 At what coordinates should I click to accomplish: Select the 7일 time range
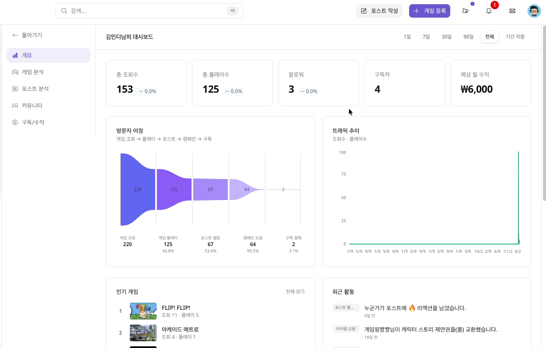(426, 37)
